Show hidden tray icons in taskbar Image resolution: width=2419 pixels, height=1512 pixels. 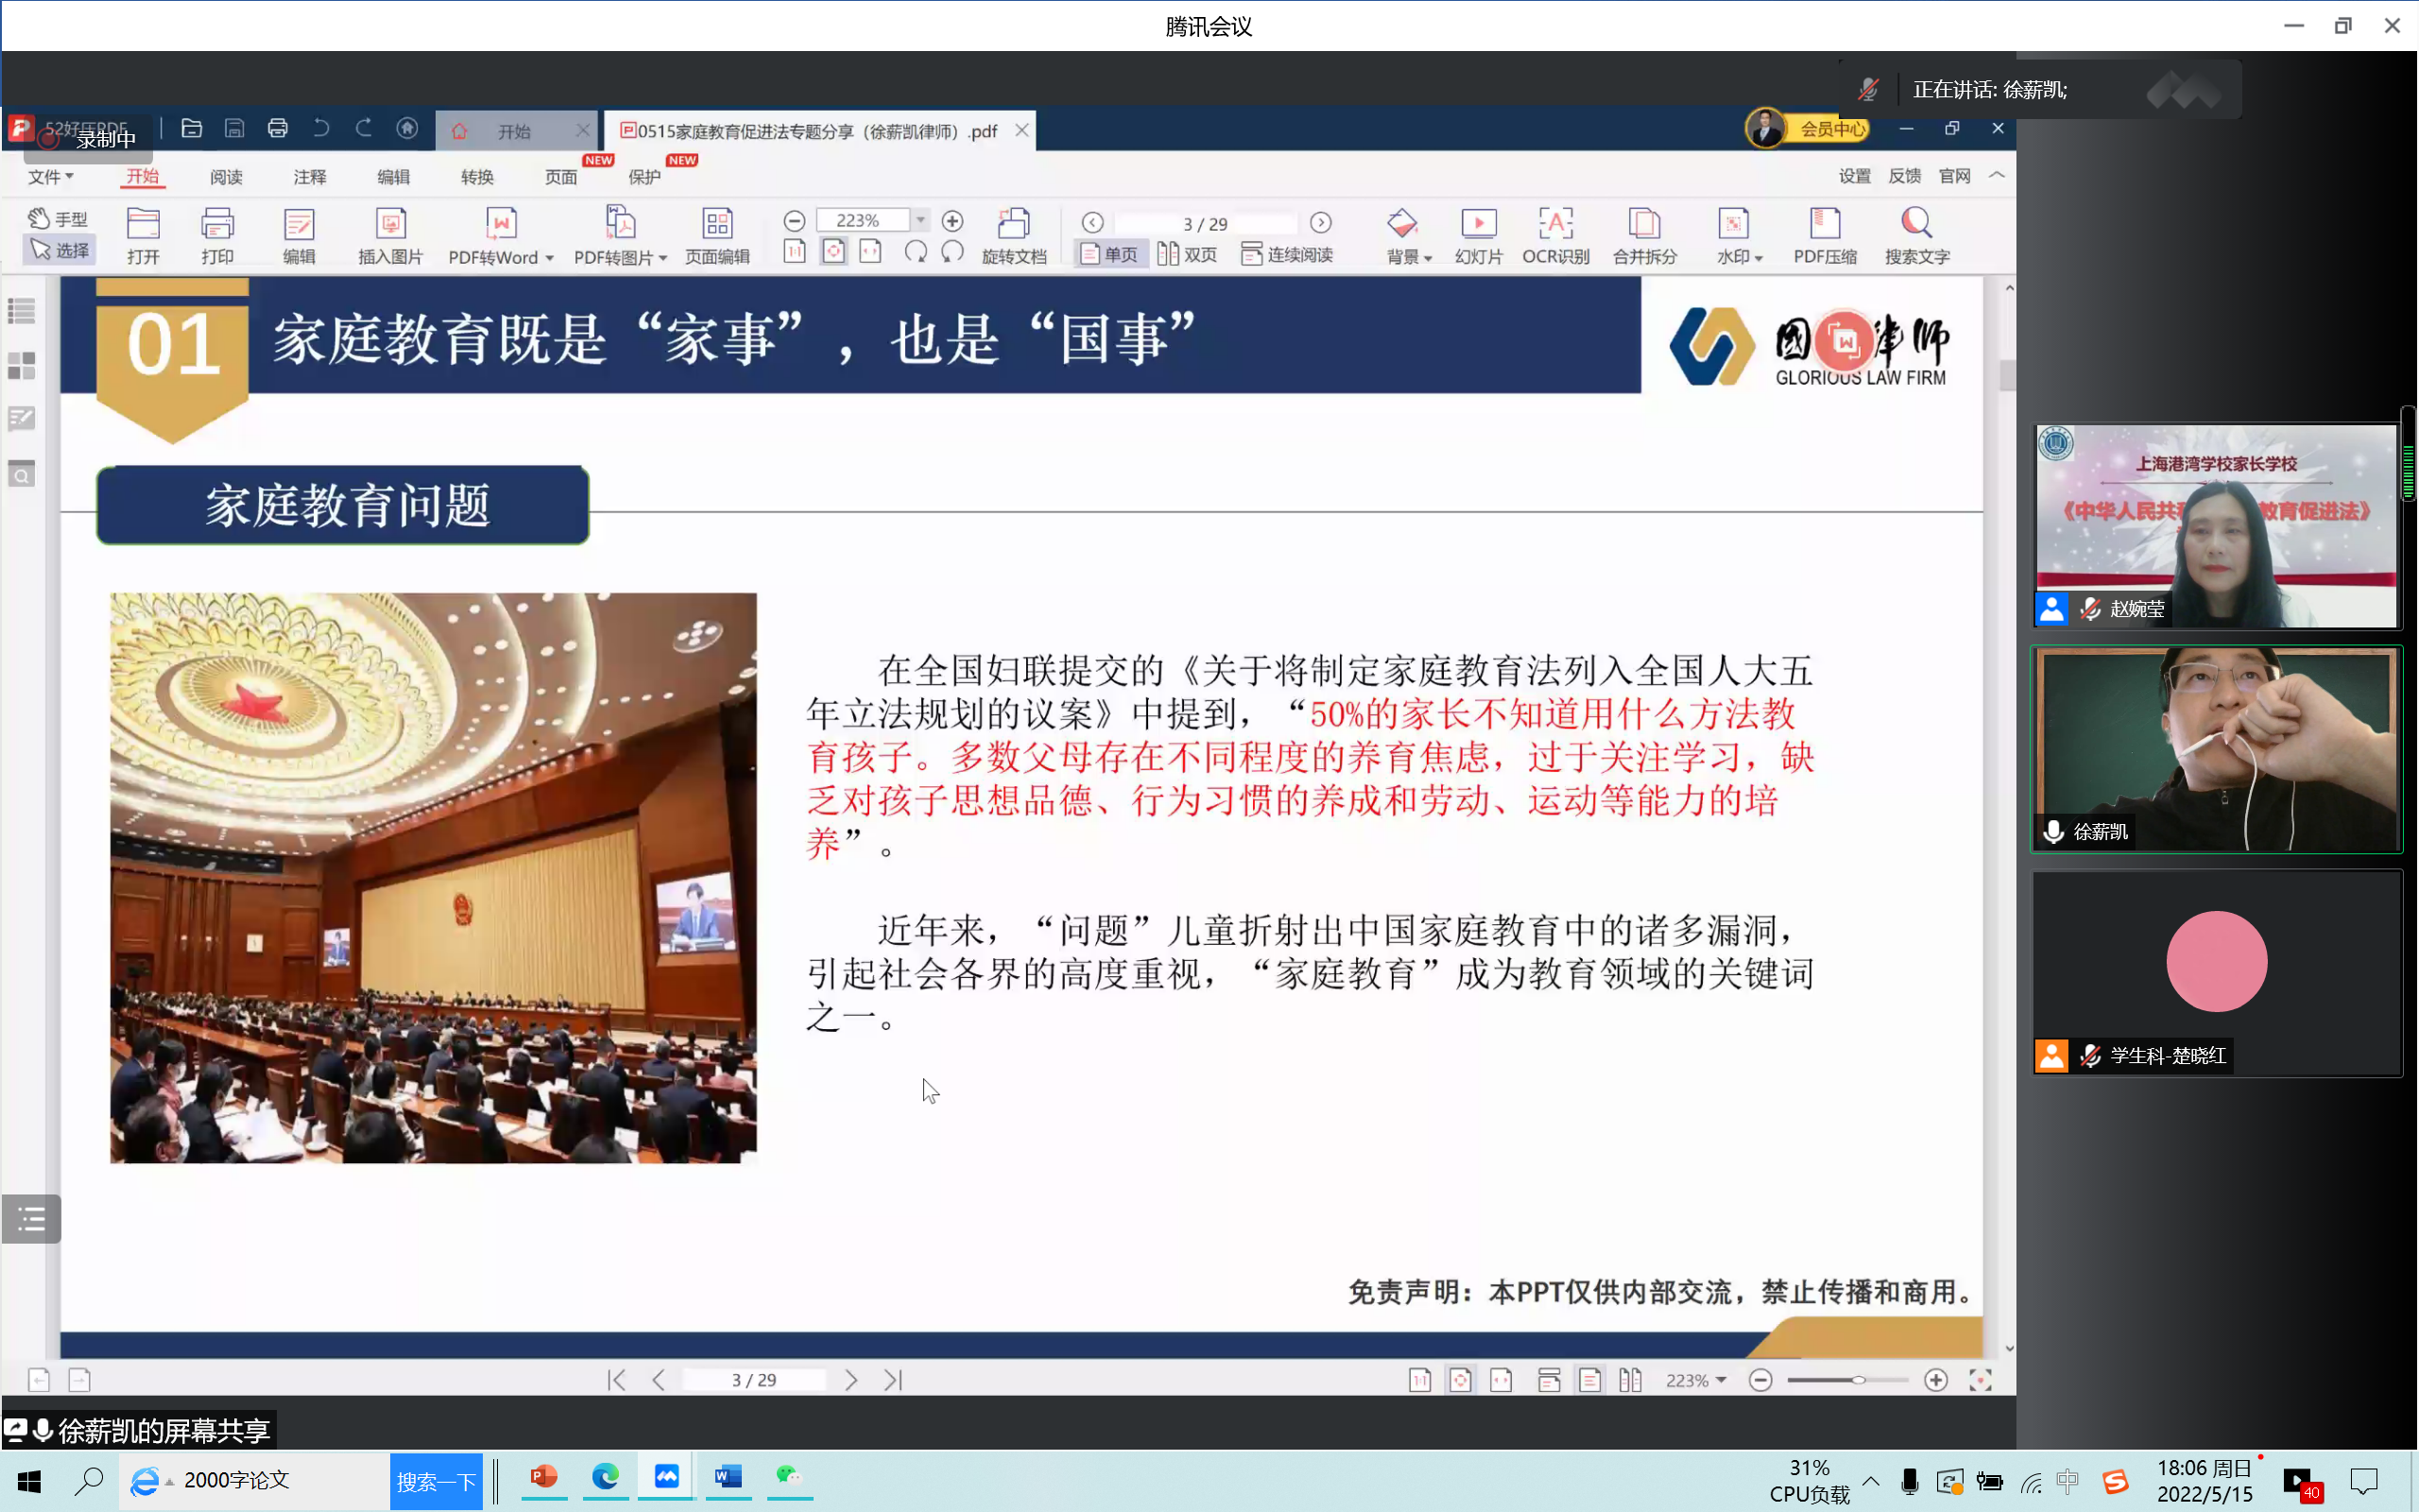point(1871,1481)
